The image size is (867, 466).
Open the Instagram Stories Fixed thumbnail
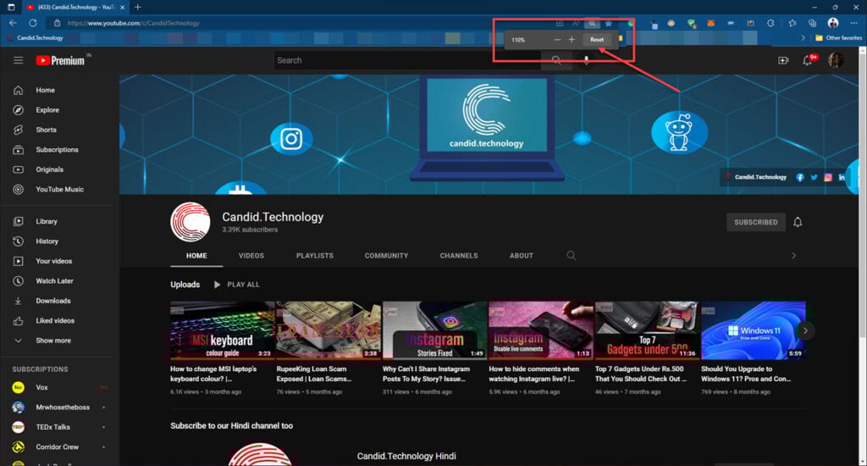(x=434, y=330)
